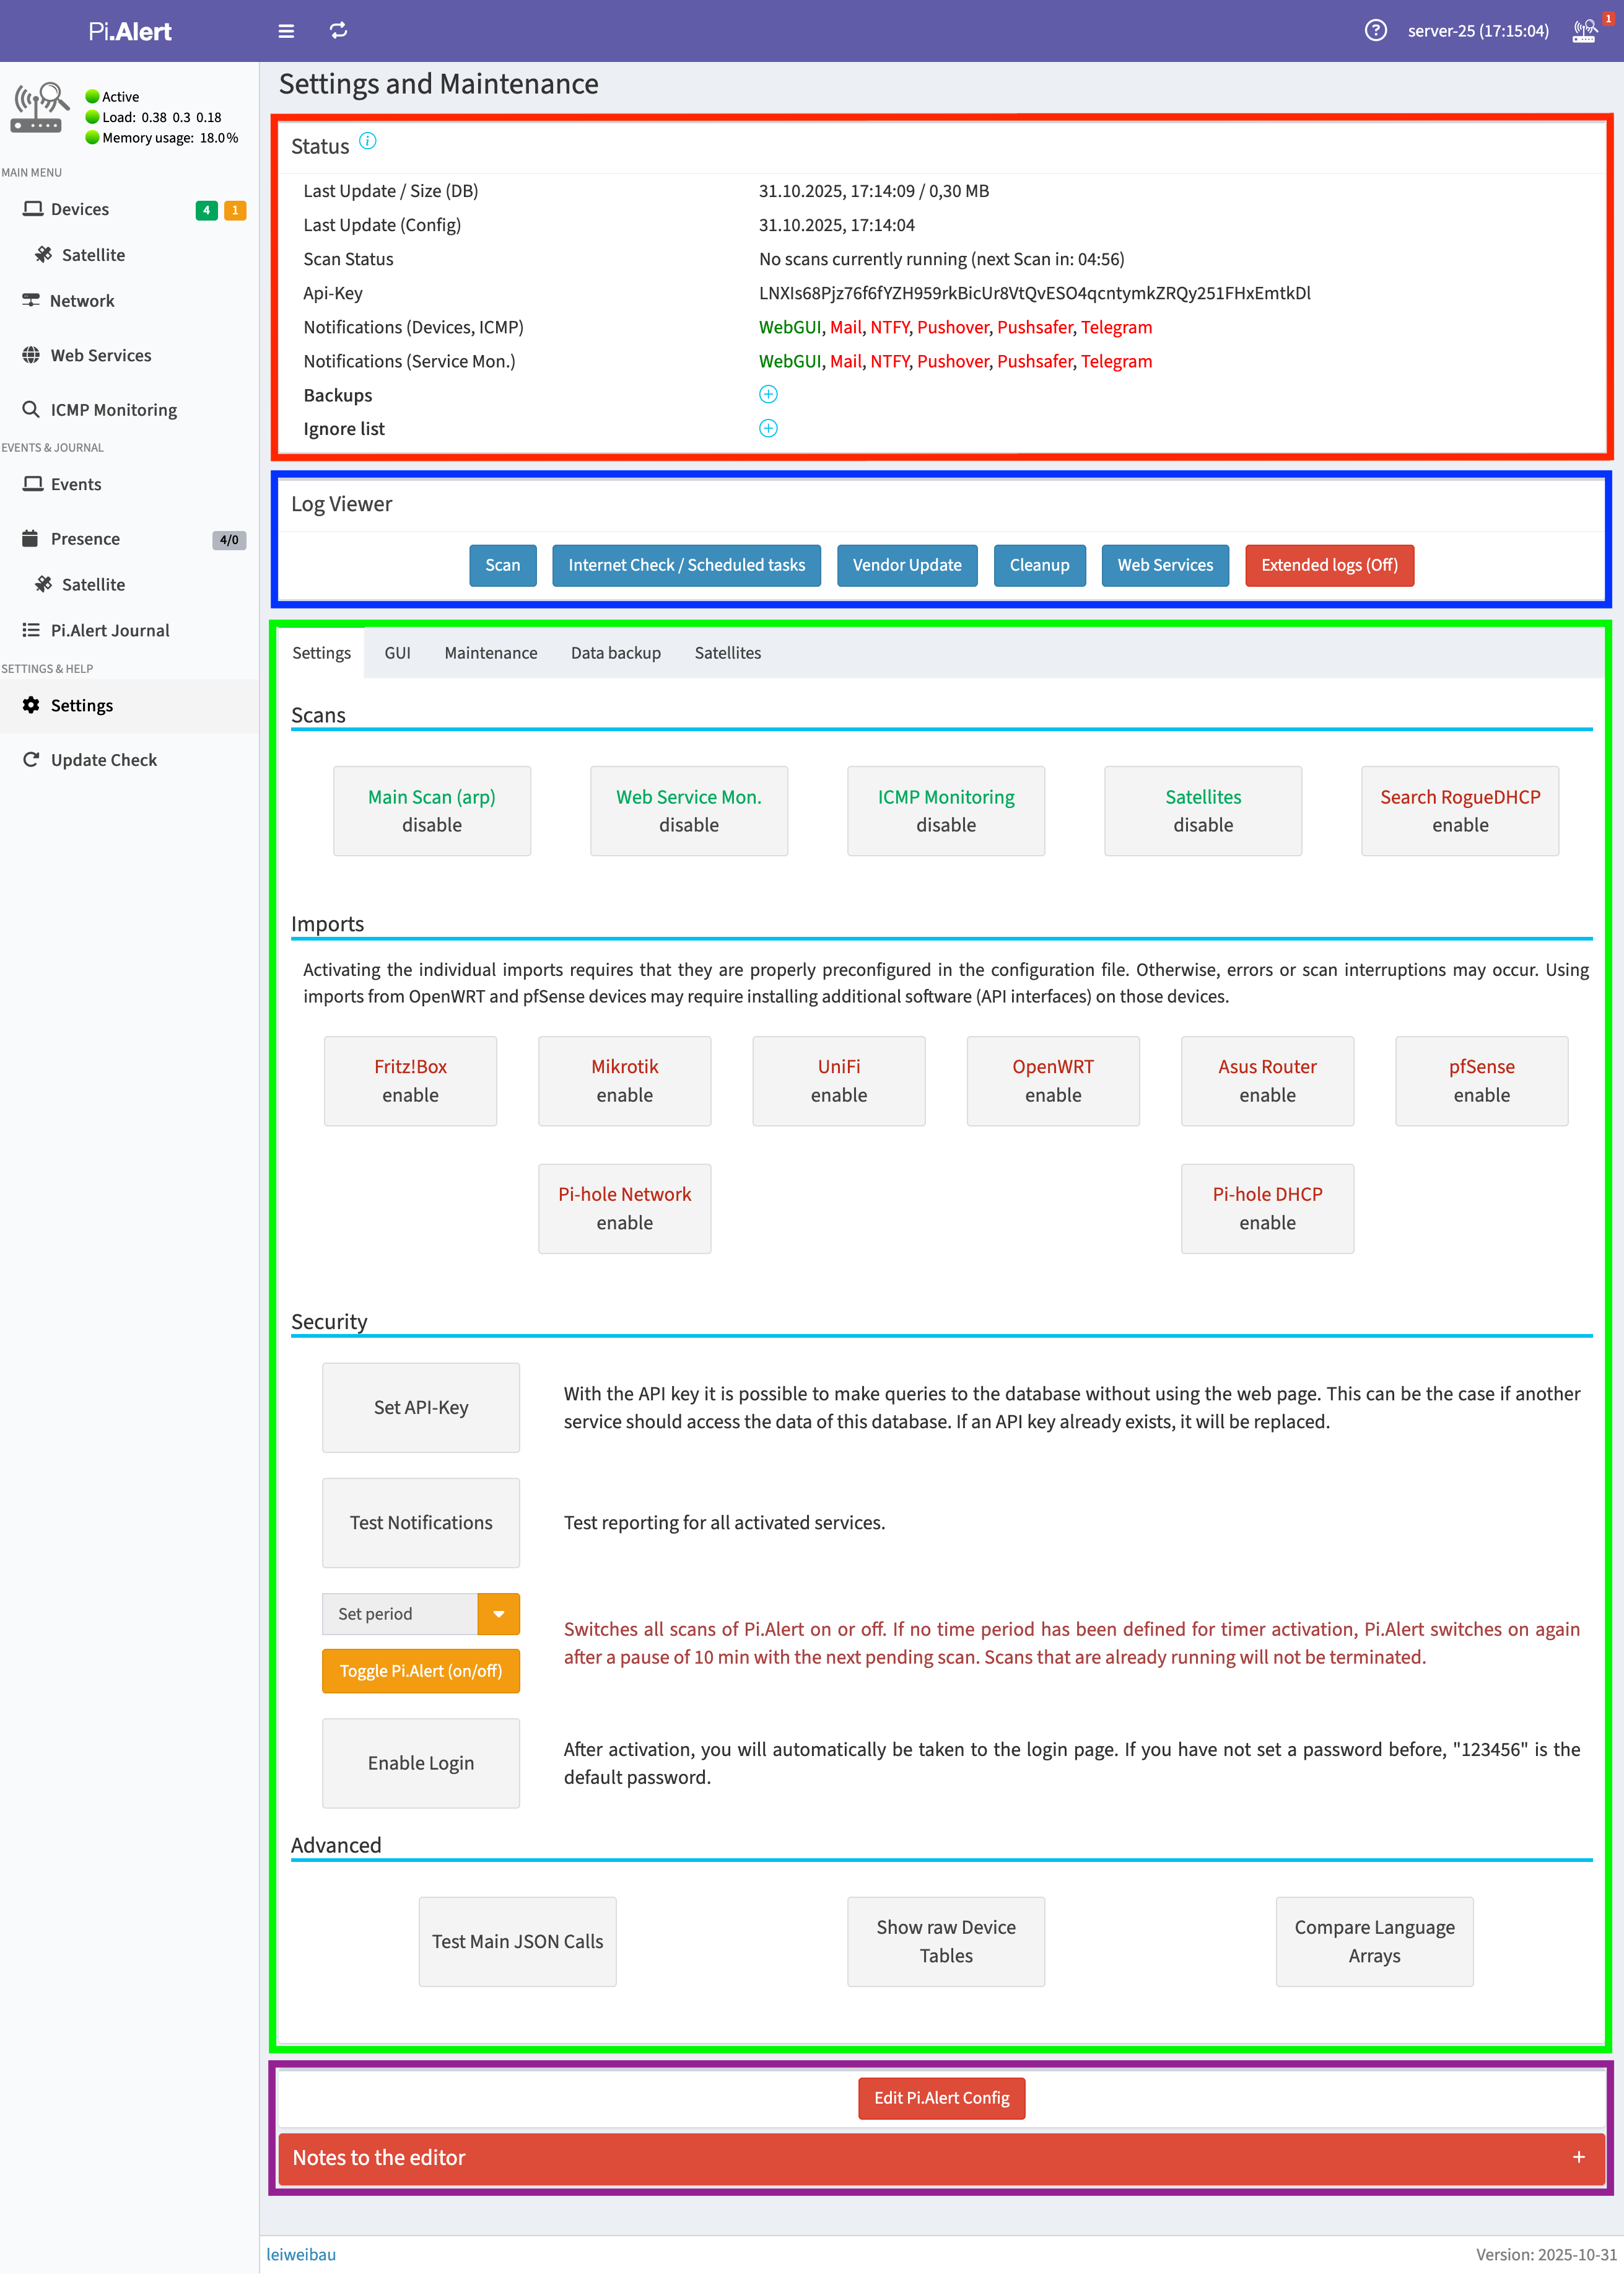Switch to the GUI tab

click(398, 652)
